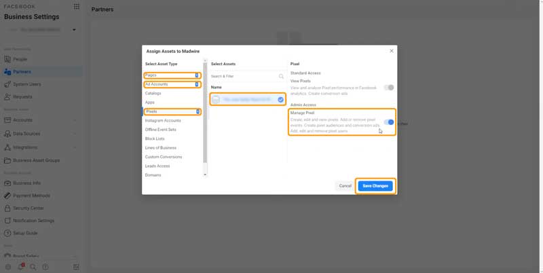Open Notification Settings in sidebar
Viewport: 543px width, 273px height.
click(33, 221)
